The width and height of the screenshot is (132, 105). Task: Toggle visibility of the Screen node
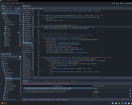(20, 17)
